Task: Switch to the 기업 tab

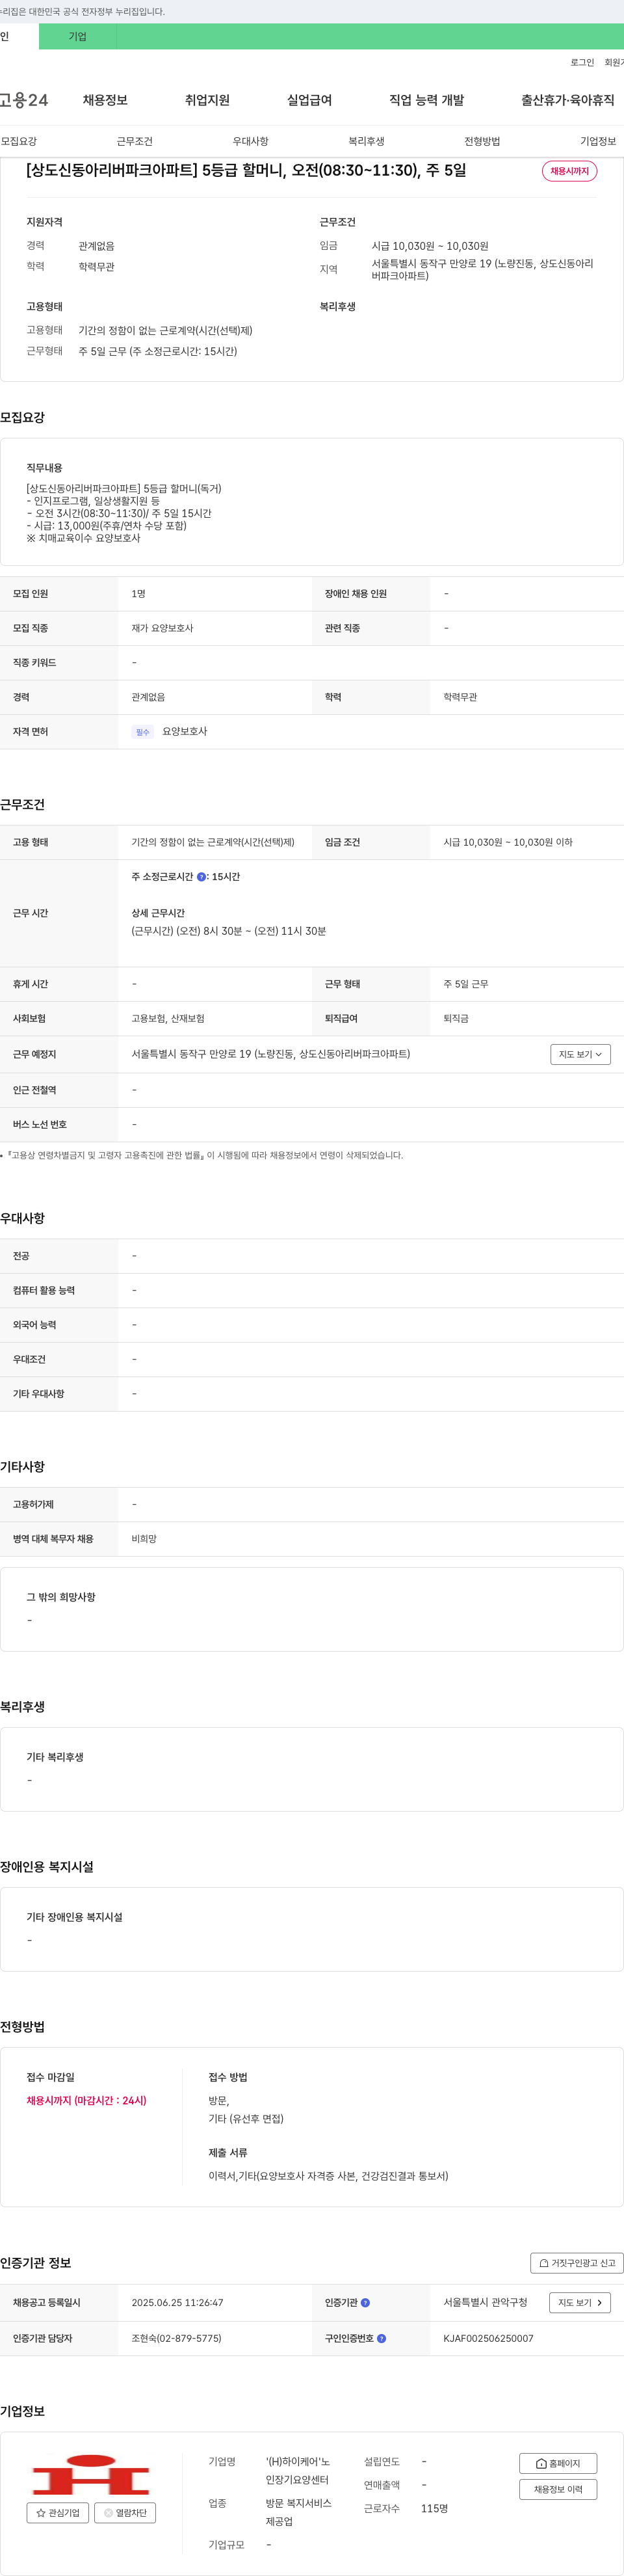Action: [x=77, y=37]
